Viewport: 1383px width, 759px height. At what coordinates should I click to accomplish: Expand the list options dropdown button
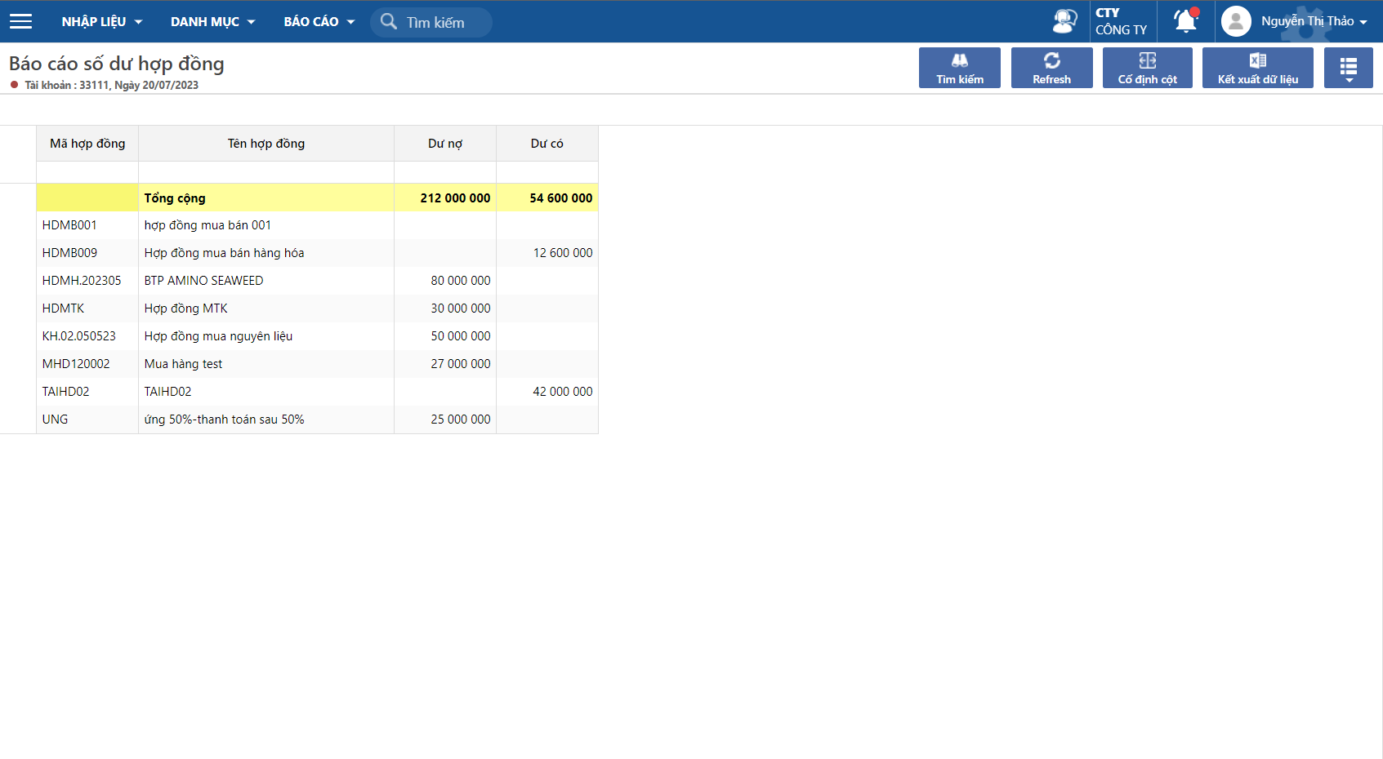pos(1348,68)
